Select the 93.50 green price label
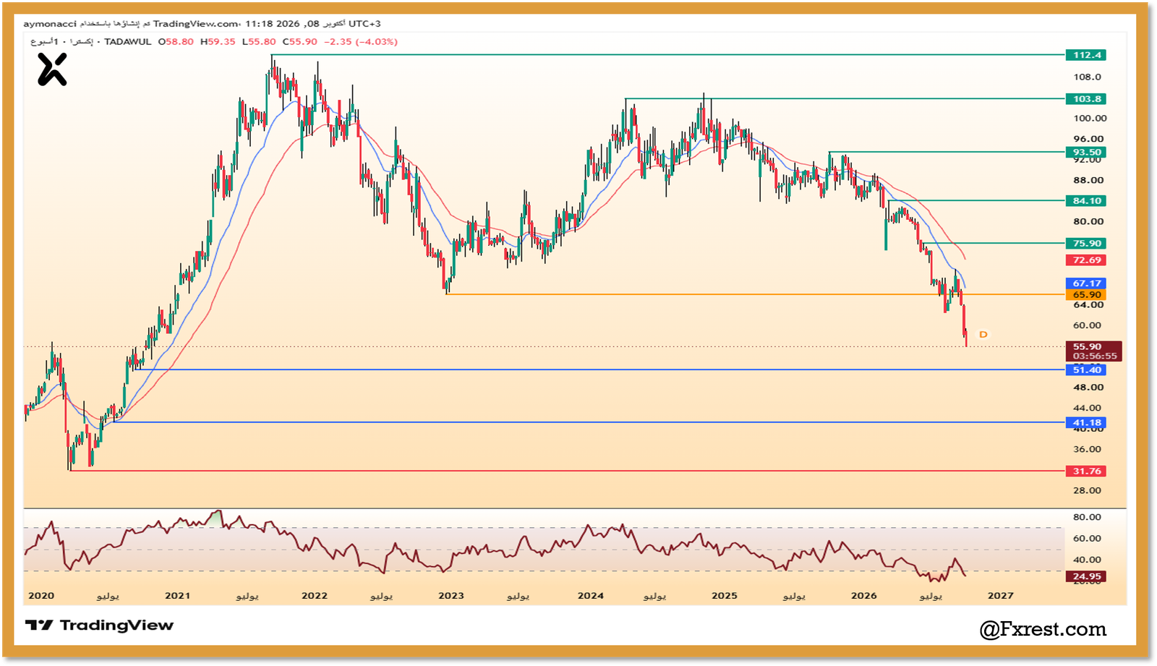The width and height of the screenshot is (1157, 666). 1087,152
